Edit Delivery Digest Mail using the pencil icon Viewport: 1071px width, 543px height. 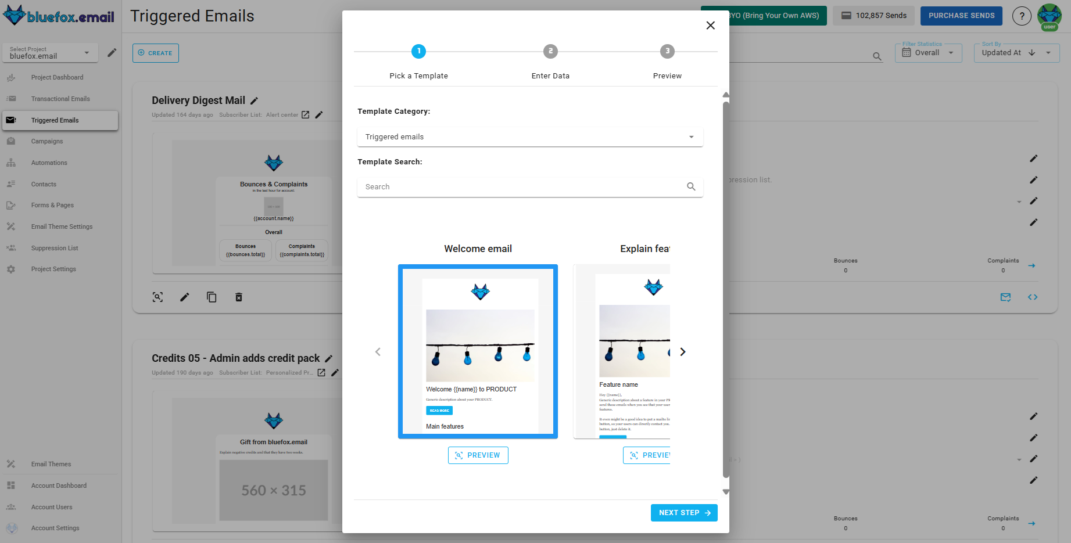pos(184,297)
